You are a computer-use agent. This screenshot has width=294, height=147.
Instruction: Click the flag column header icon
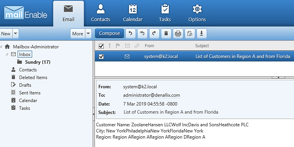pyautogui.click(x=118, y=46)
